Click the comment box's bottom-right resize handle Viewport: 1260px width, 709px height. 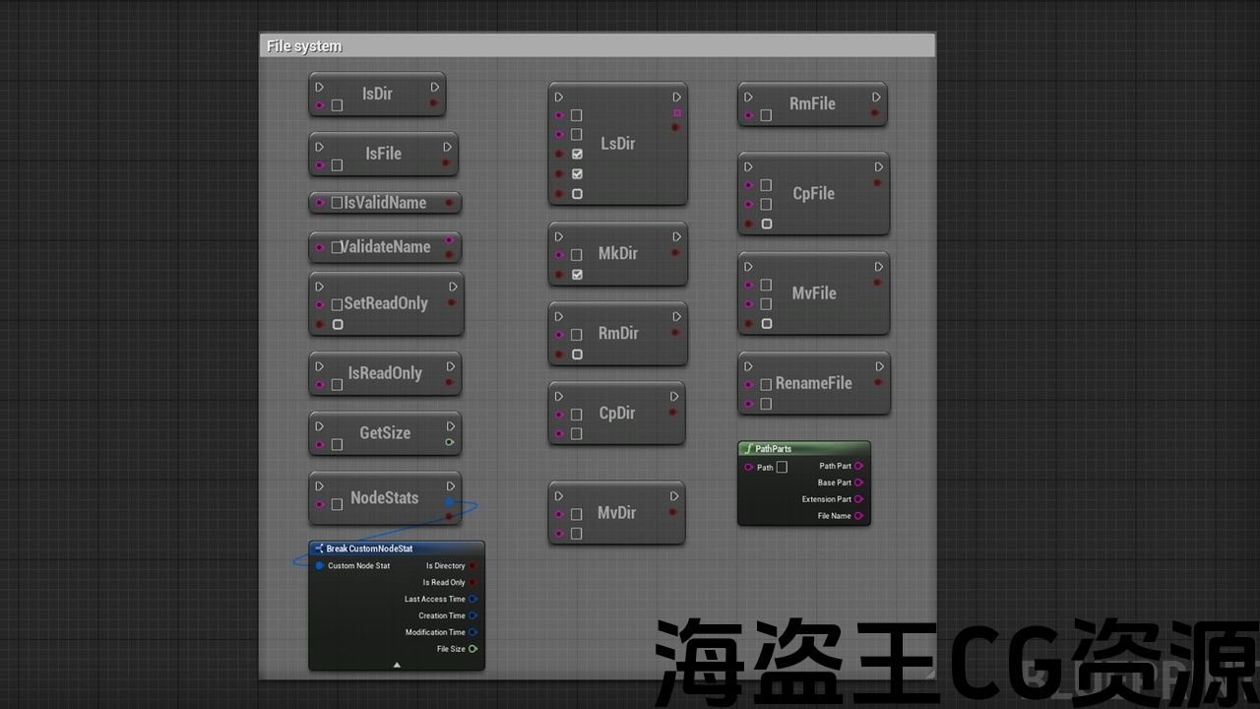929,674
